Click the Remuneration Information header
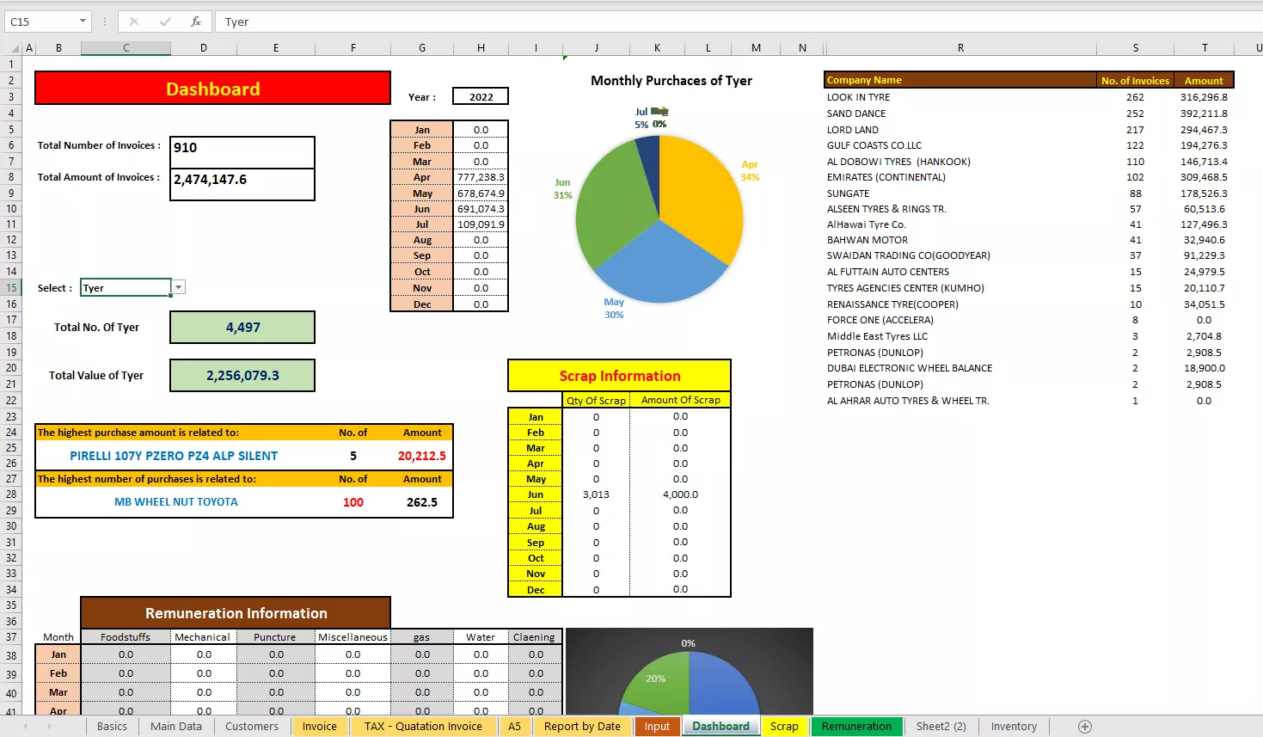This screenshot has width=1263, height=737. [x=236, y=613]
